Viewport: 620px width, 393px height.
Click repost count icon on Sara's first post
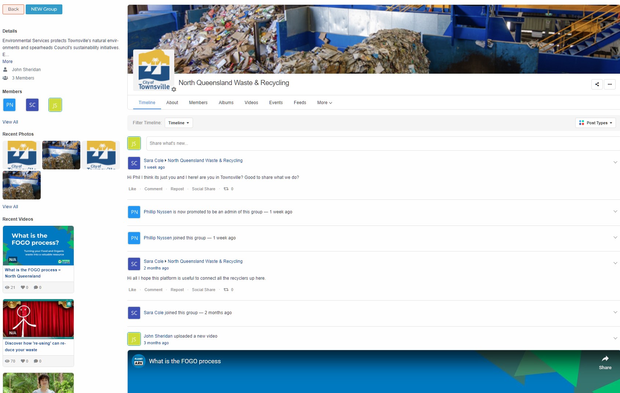[x=226, y=189]
